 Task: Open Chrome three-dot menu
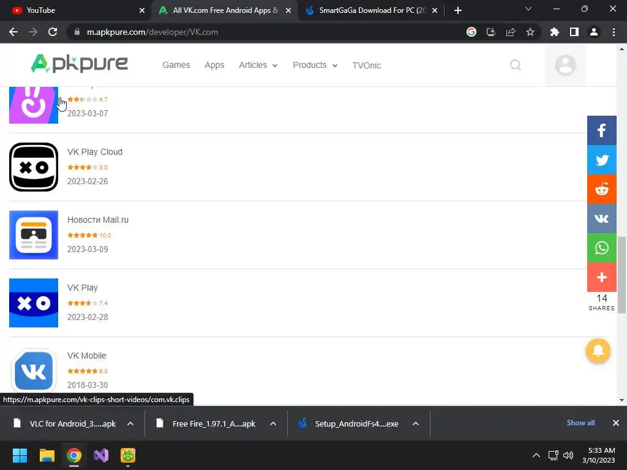(614, 32)
